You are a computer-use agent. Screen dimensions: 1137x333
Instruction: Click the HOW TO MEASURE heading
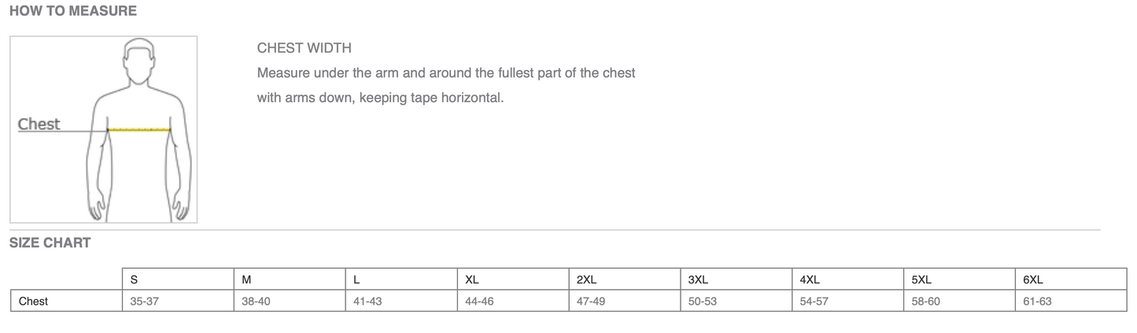tap(72, 11)
